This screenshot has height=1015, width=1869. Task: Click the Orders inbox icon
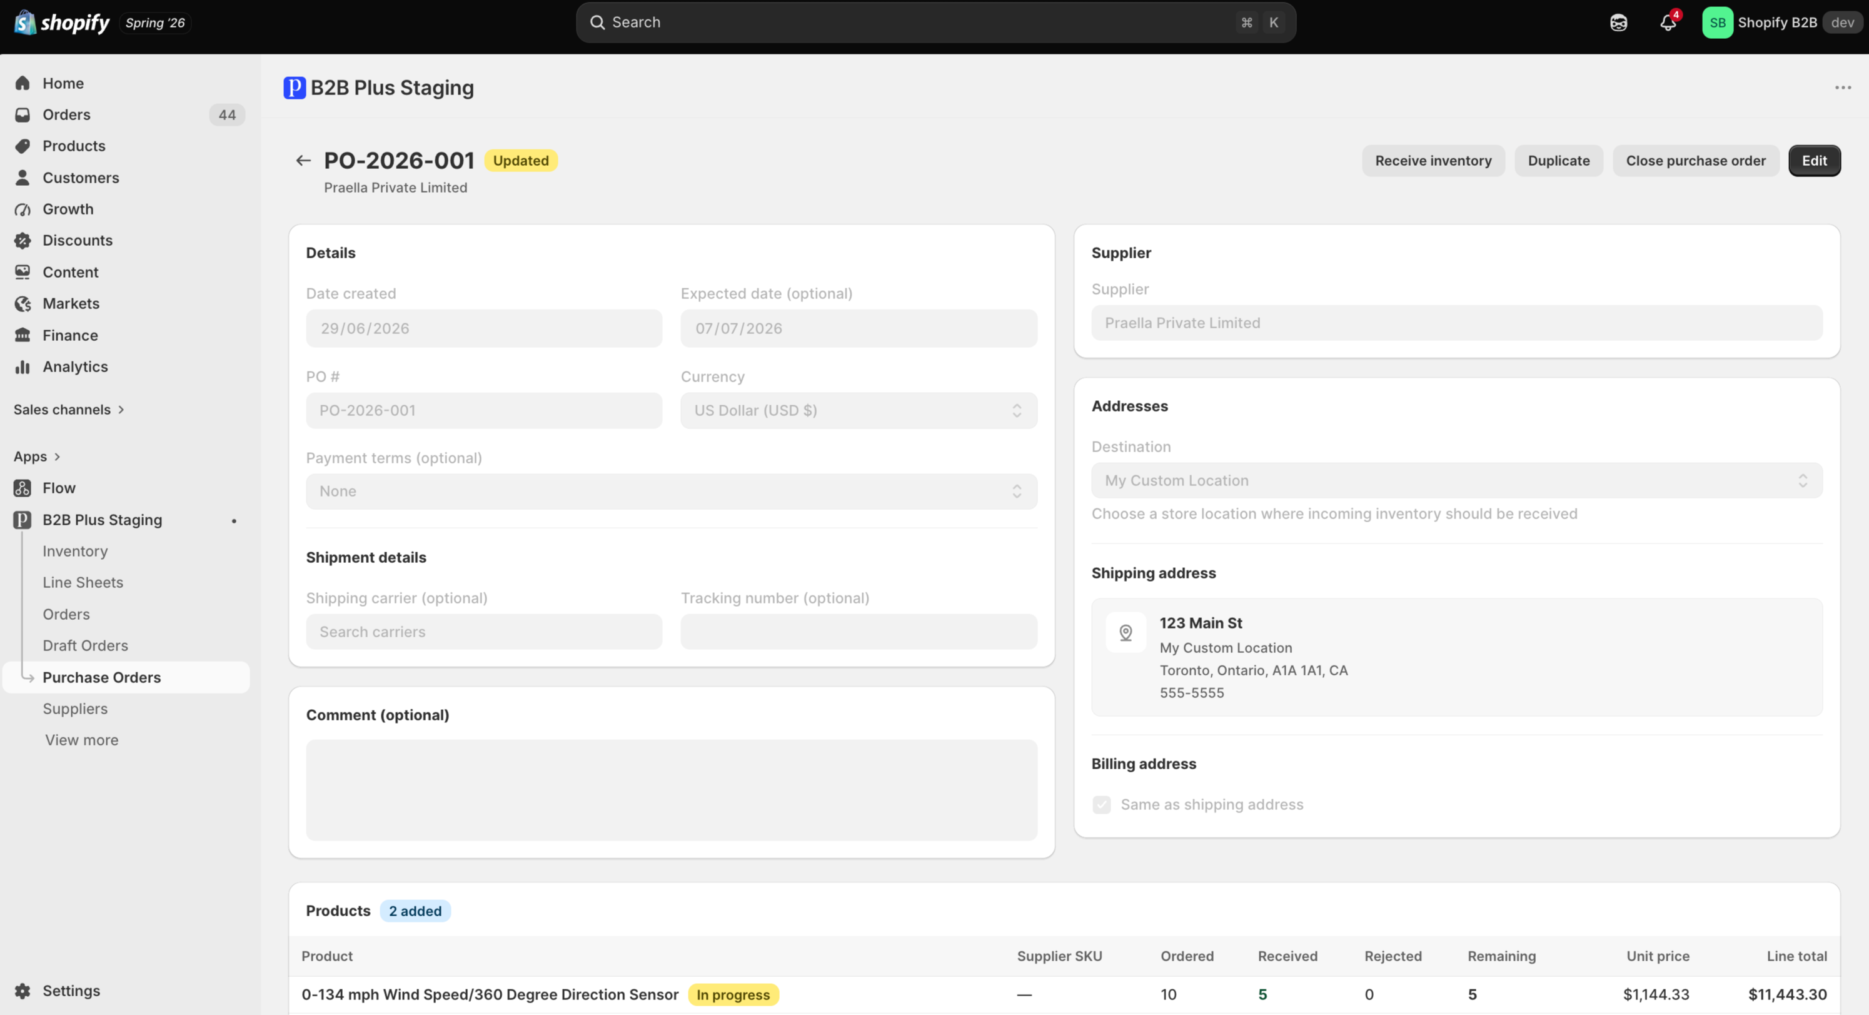23,114
